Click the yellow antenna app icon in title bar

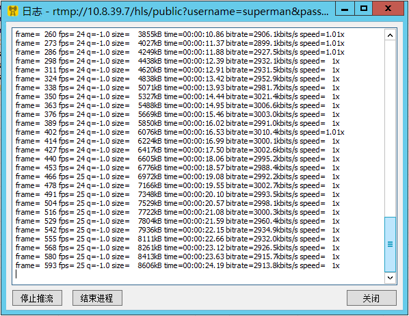pyautogui.click(x=13, y=11)
